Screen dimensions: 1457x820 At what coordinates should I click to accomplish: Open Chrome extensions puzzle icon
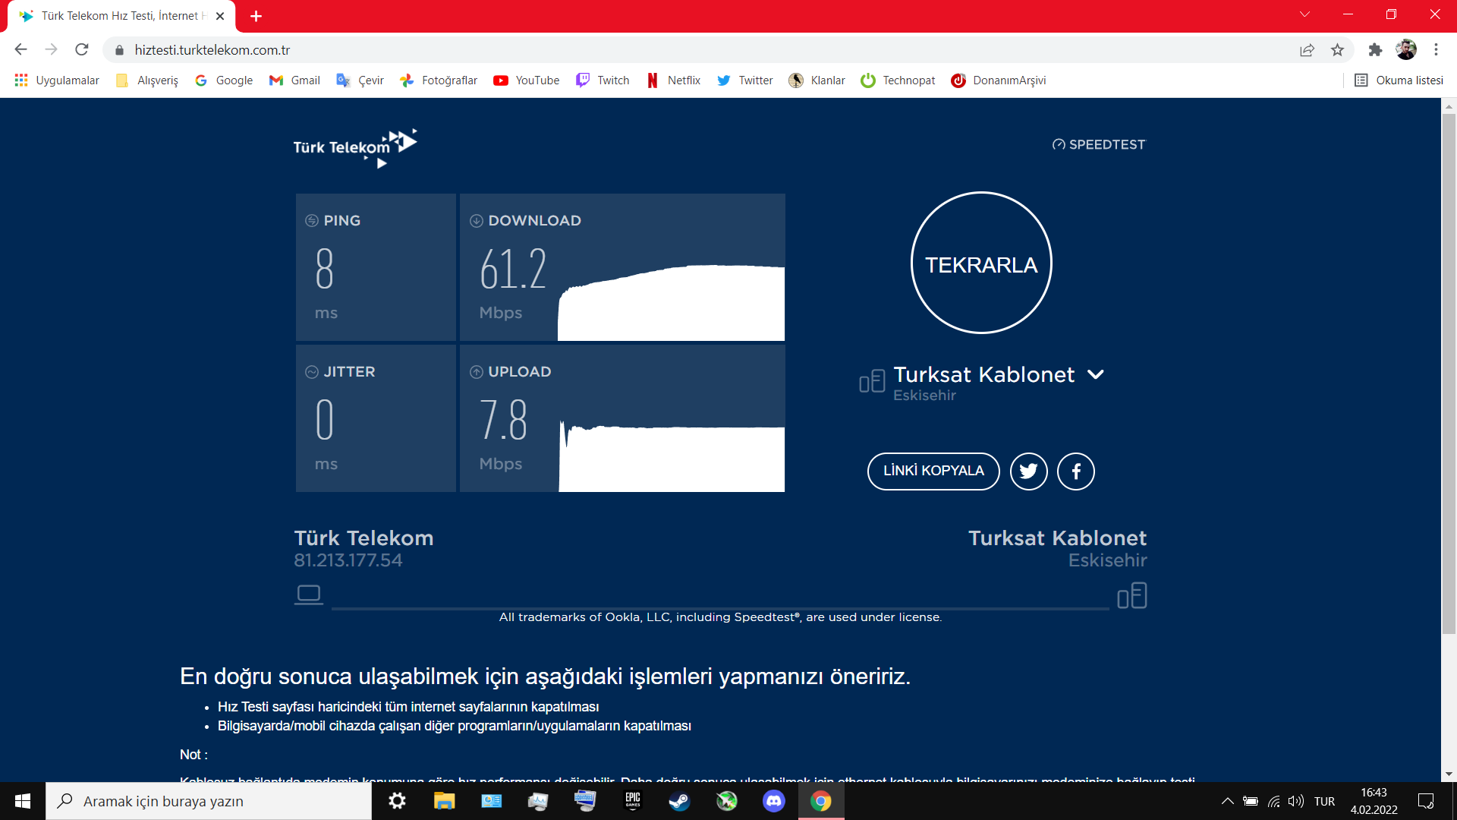pos(1375,50)
